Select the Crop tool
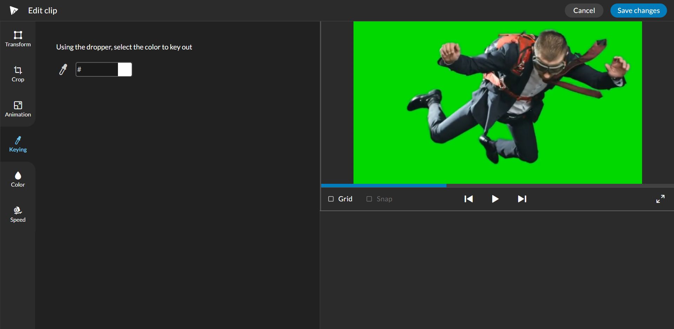Image resolution: width=674 pixels, height=329 pixels. (x=18, y=74)
